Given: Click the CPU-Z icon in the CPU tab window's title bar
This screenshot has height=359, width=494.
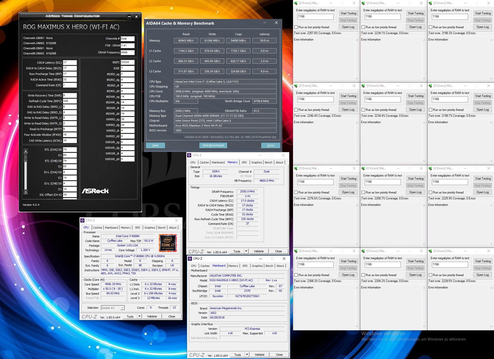Looking at the screenshot, I should click(x=82, y=220).
